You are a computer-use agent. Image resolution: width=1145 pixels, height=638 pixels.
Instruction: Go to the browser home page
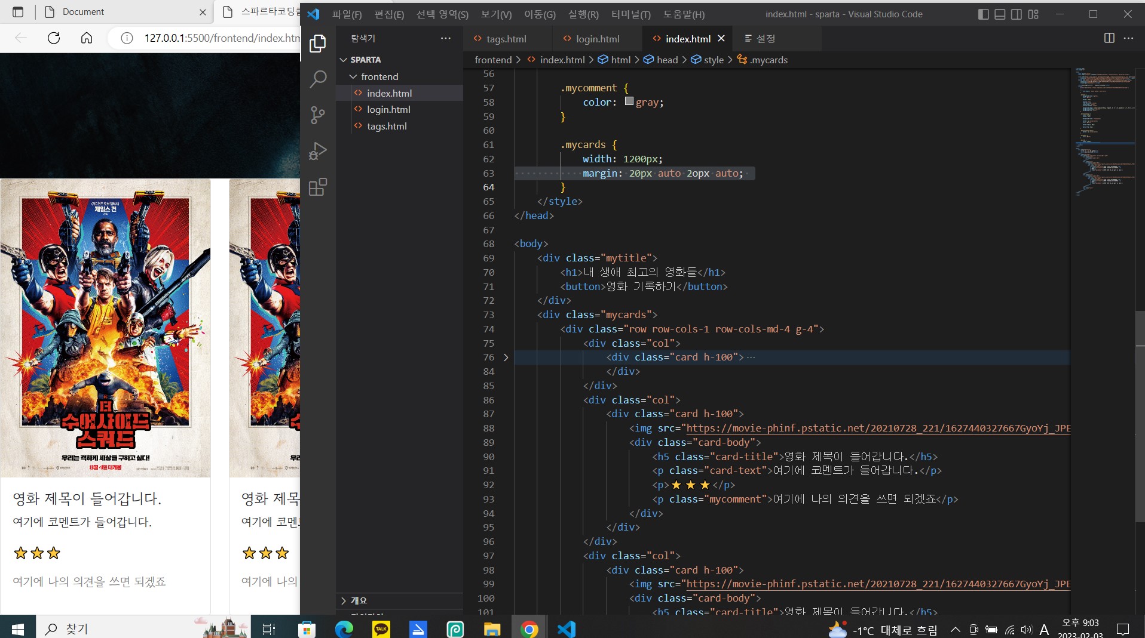tap(87, 38)
